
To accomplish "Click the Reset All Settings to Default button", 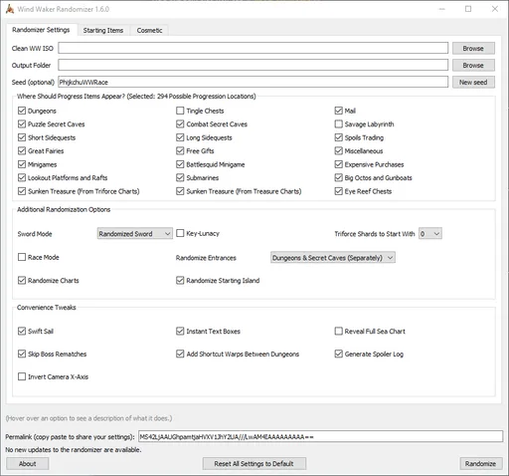I will [254, 464].
